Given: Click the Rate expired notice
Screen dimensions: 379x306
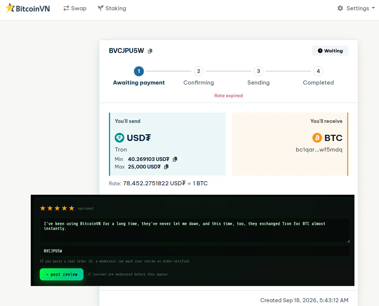Looking at the screenshot, I should click(228, 96).
